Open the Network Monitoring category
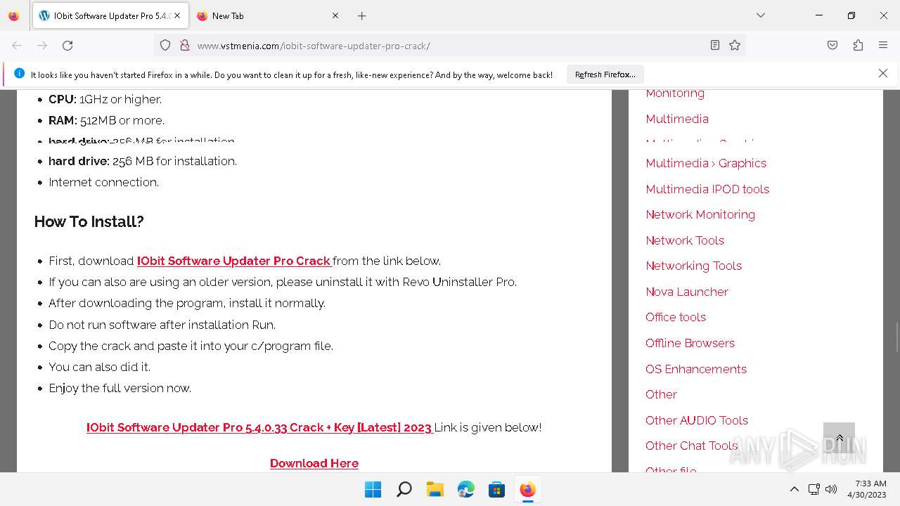 tap(700, 214)
